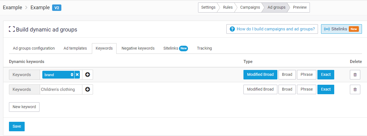367x136 pixels.
Task: Remove the brand tag with X icon
Action: tap(77, 75)
